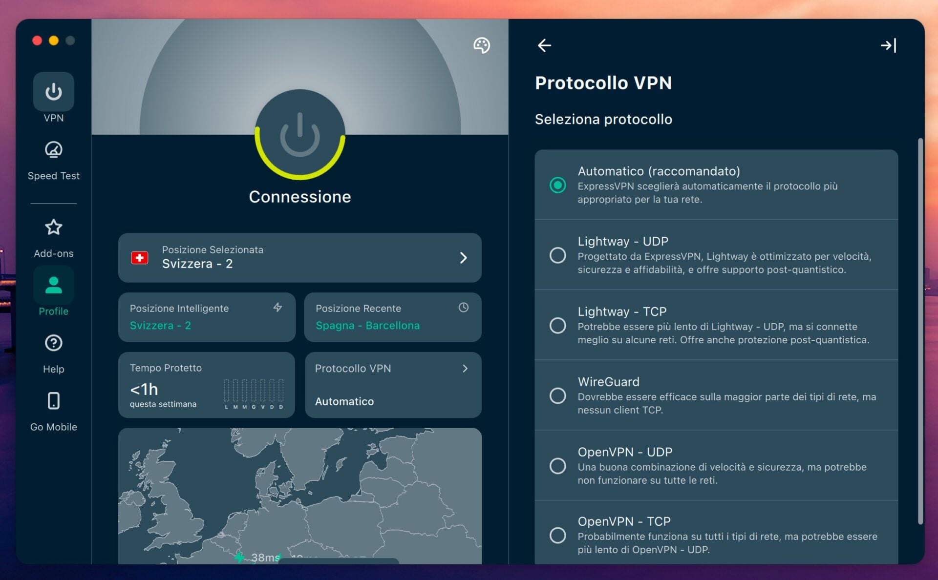Viewport: 938px width, 580px height.
Task: Click the weekly protected time bar chart
Action: pyautogui.click(x=254, y=394)
